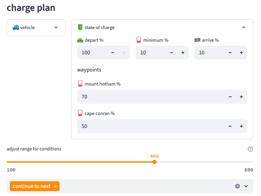This screenshot has height=196, width=261.
Task: Decrease cape conran % with minus
Action: tap(230, 126)
